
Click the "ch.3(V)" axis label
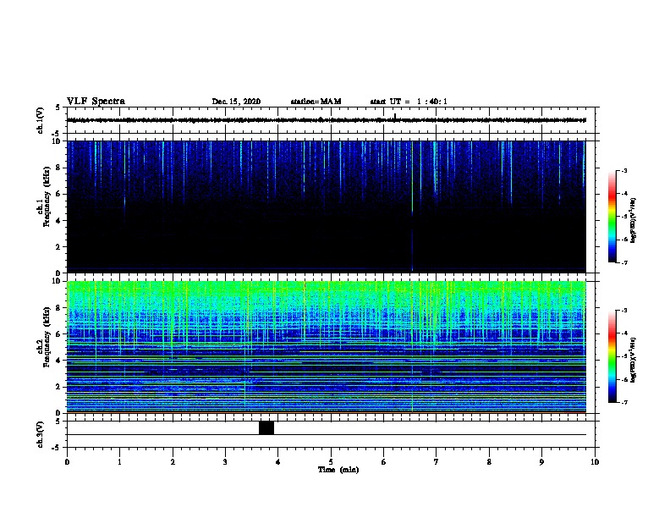coord(40,434)
